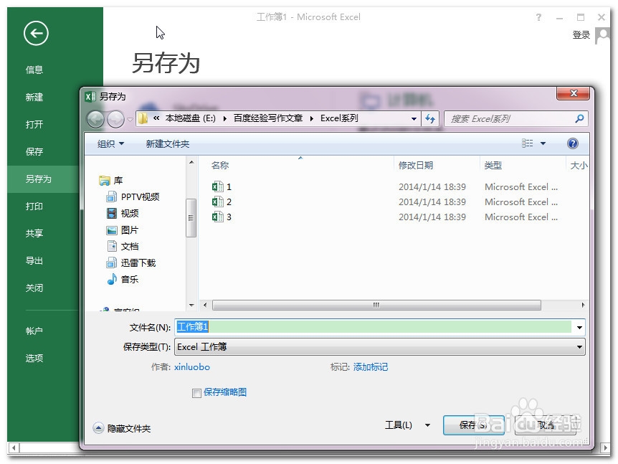Switch to the 打印 section in backstage
The width and height of the screenshot is (618, 464).
tap(34, 206)
